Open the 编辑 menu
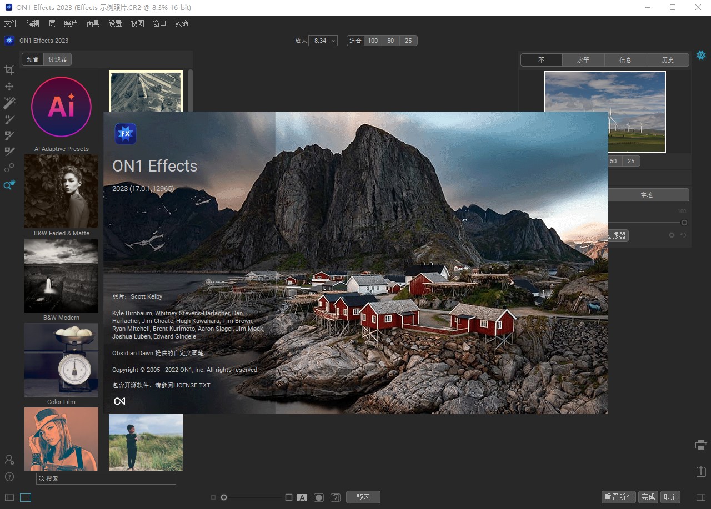This screenshot has height=509, width=711. click(33, 23)
